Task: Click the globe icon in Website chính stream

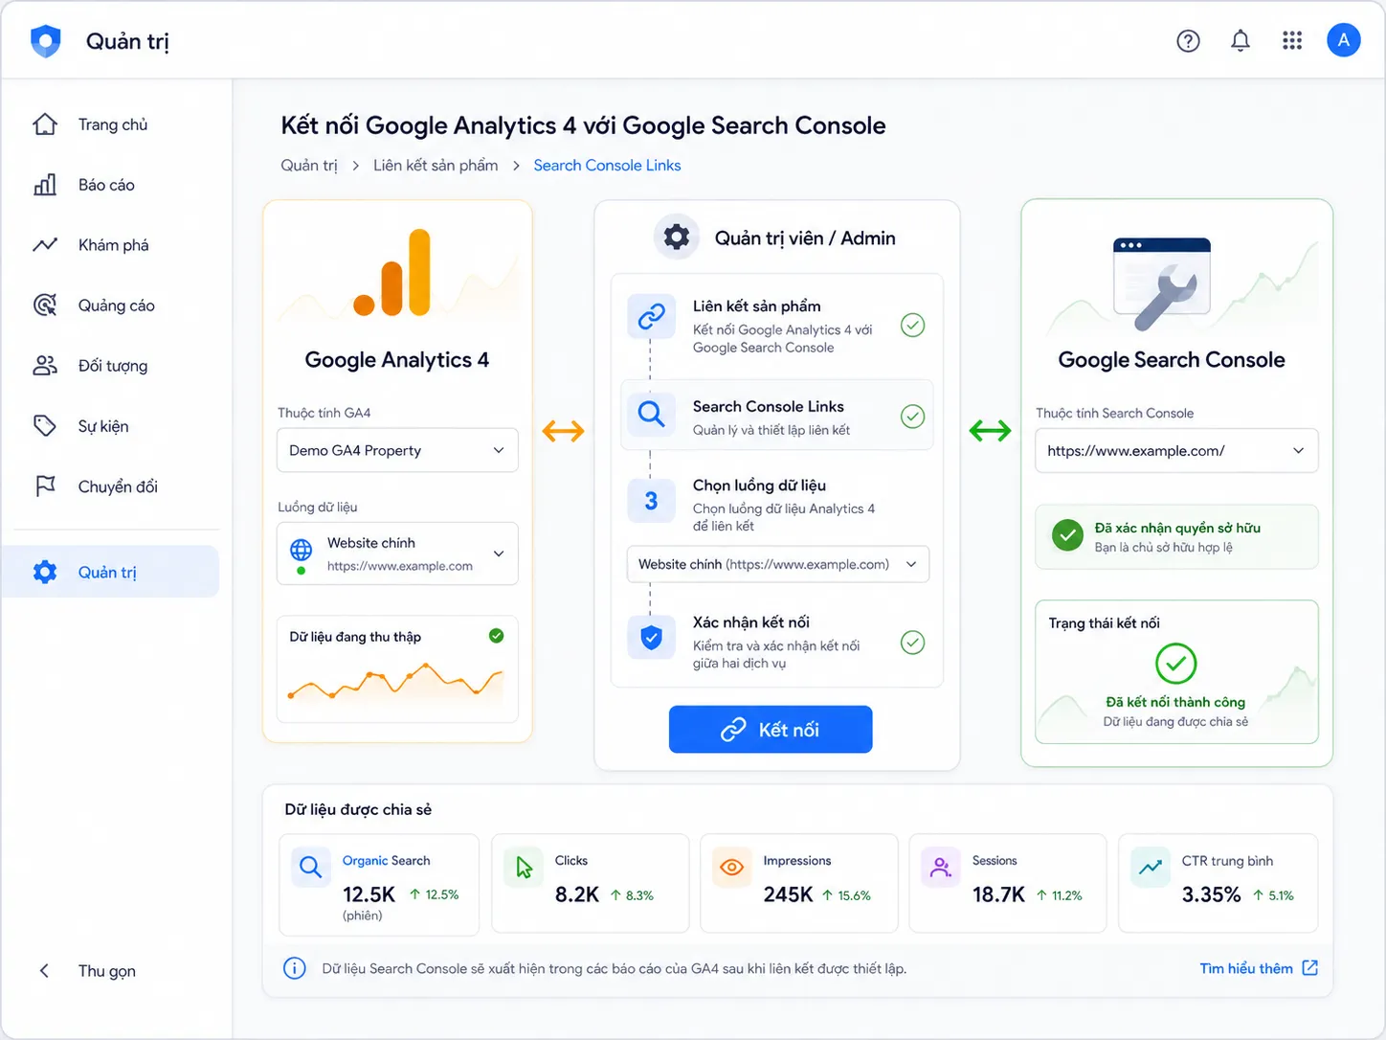Action: 301,550
